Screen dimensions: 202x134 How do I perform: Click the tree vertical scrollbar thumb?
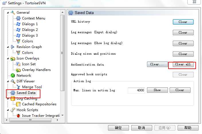(x=62, y=53)
